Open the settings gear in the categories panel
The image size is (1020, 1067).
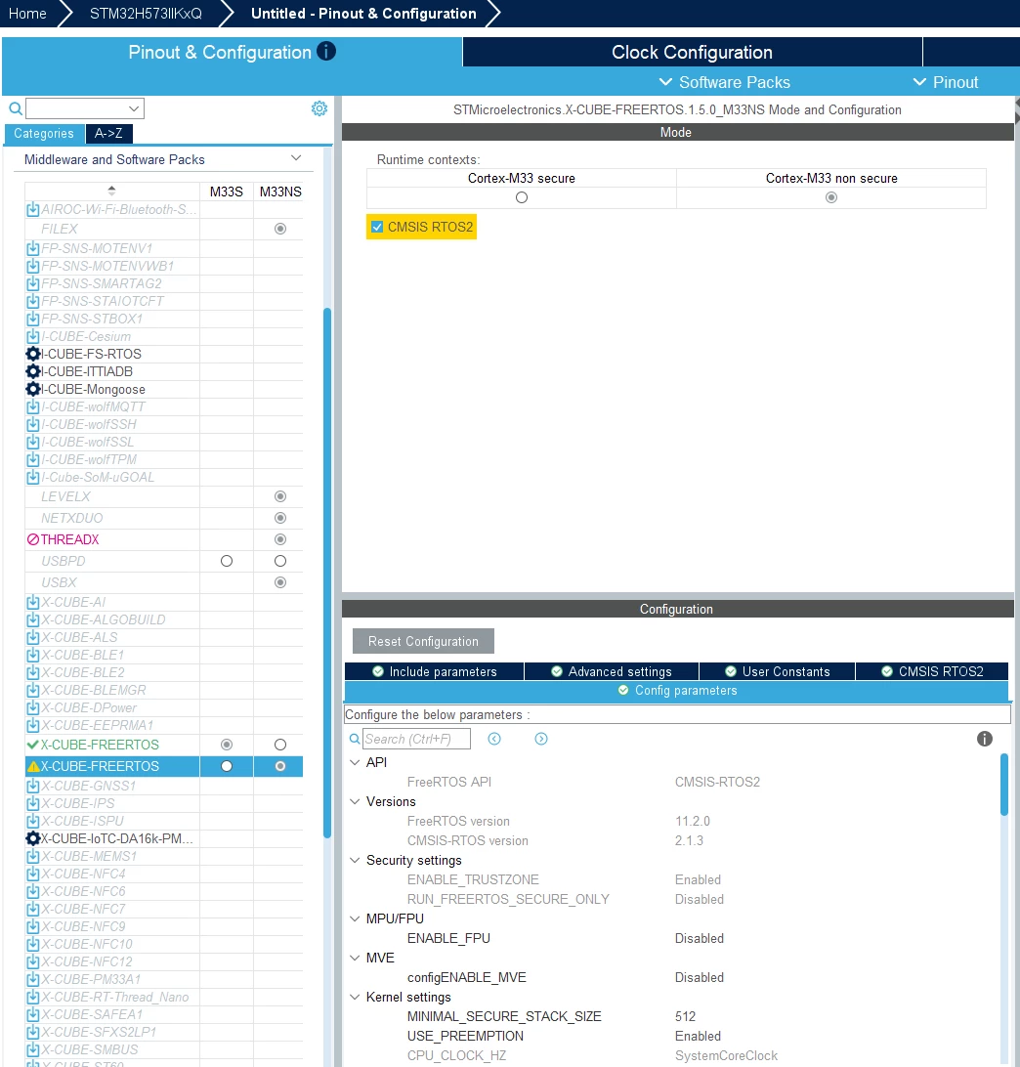pos(319,108)
